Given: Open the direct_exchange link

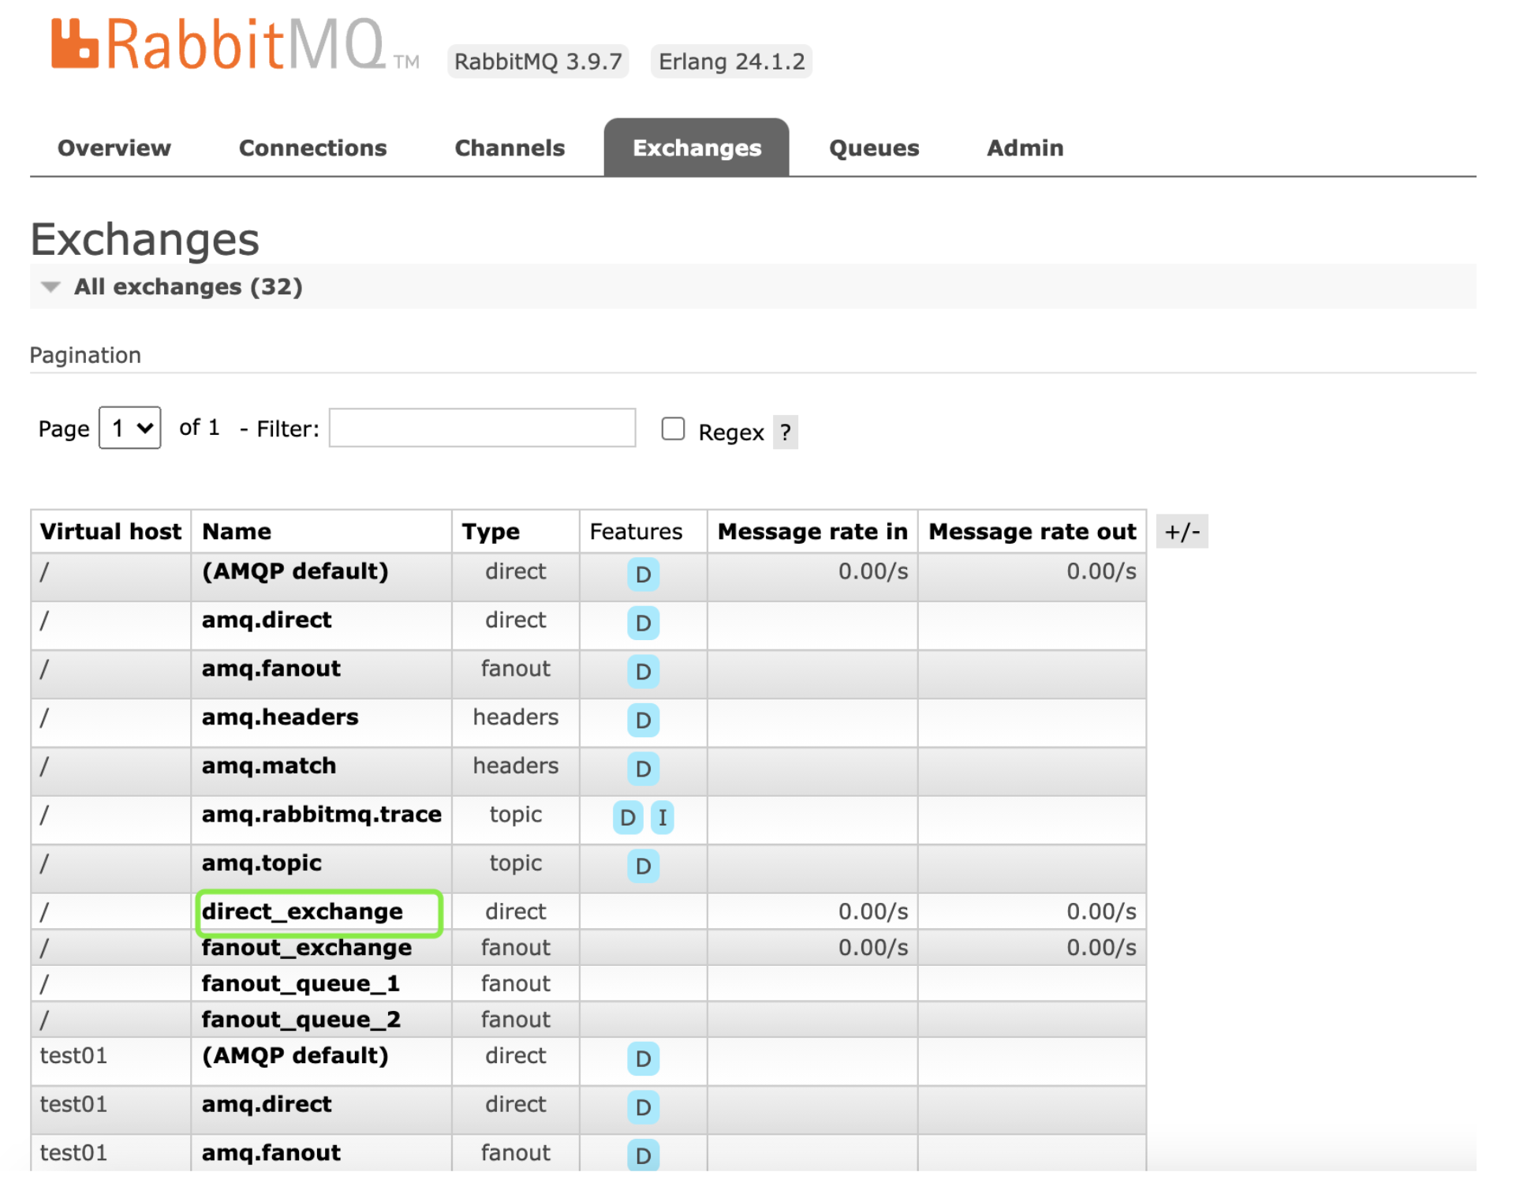Looking at the screenshot, I should click(302, 912).
